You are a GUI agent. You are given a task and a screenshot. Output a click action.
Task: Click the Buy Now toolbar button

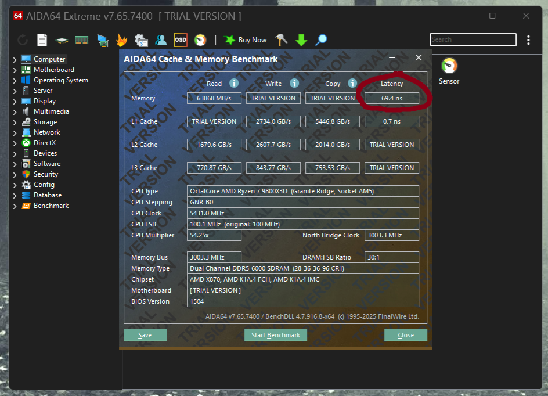(x=246, y=40)
